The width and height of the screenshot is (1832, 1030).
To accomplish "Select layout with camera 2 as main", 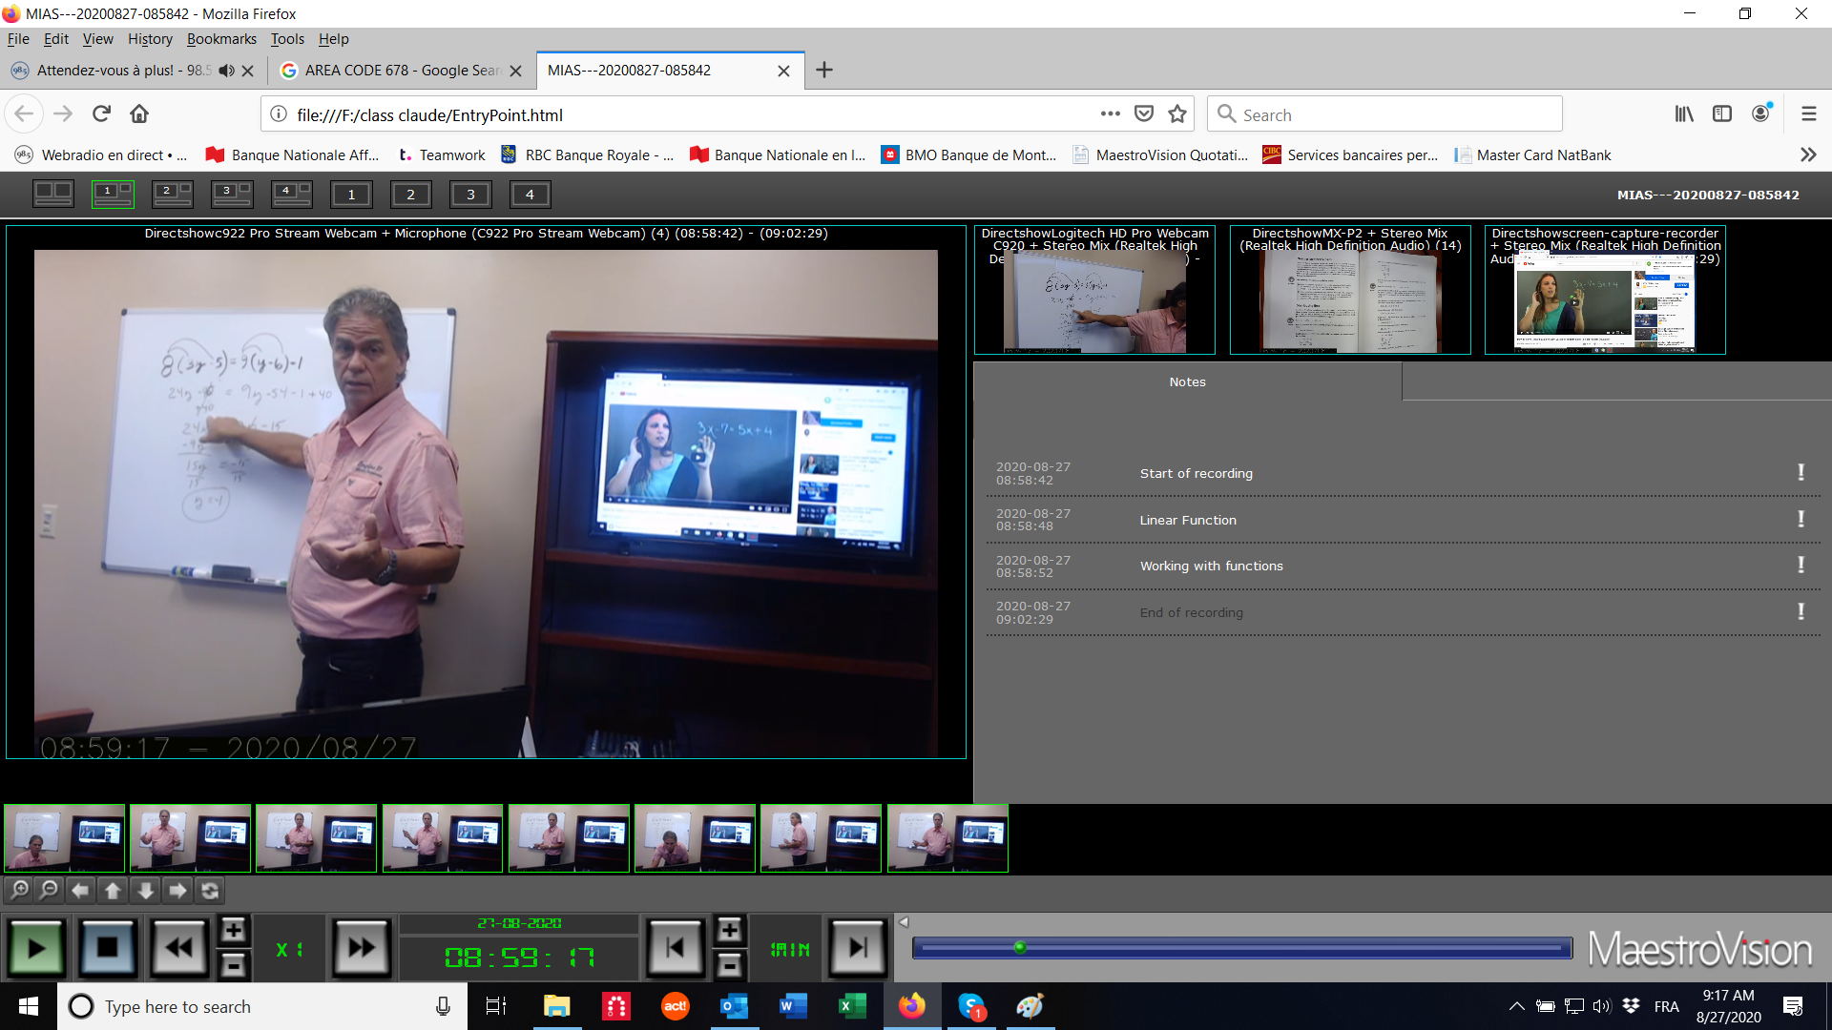I will [173, 194].
